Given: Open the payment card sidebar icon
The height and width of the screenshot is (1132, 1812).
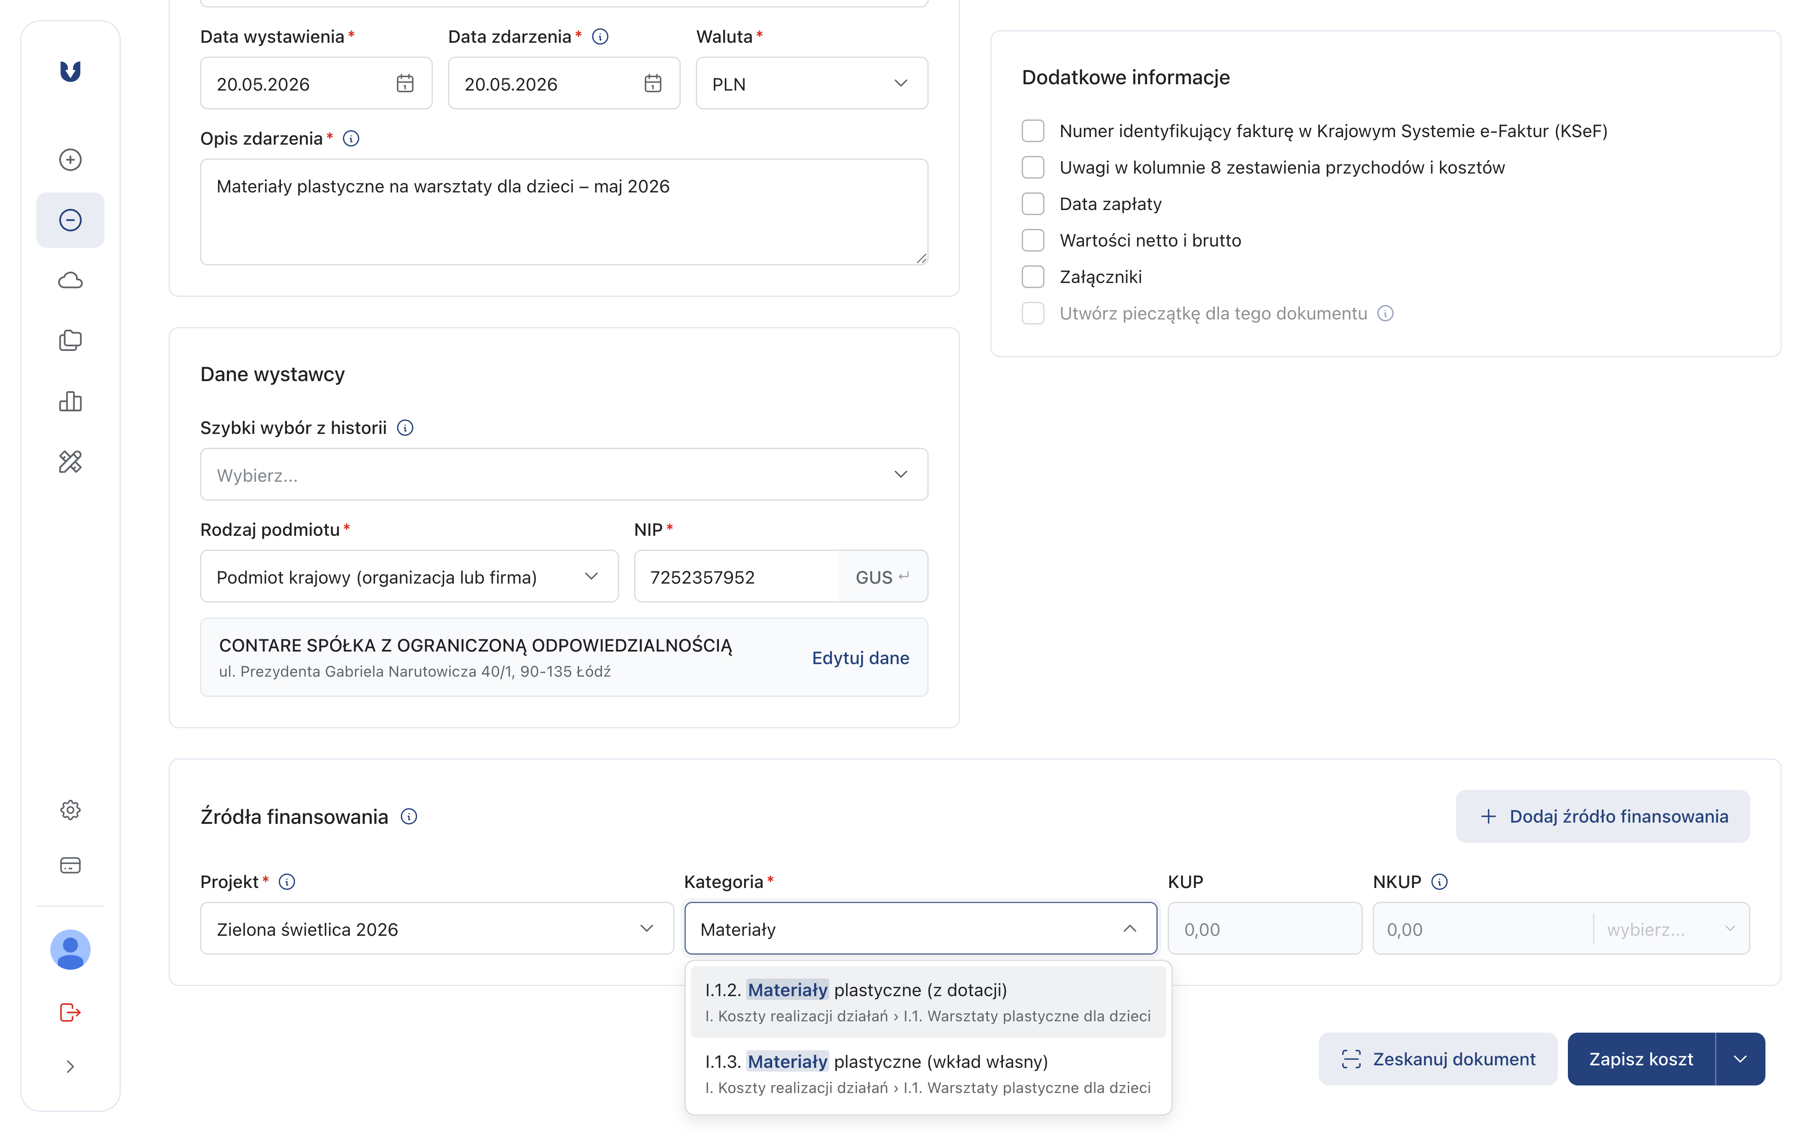Looking at the screenshot, I should [x=70, y=865].
